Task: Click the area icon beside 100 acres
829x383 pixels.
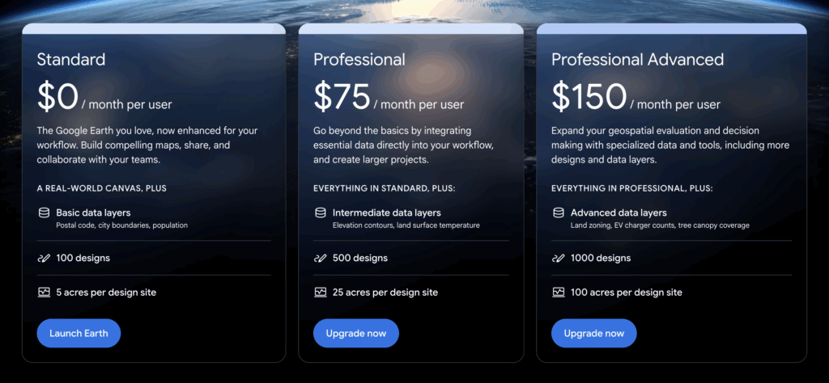Action: [x=559, y=293]
